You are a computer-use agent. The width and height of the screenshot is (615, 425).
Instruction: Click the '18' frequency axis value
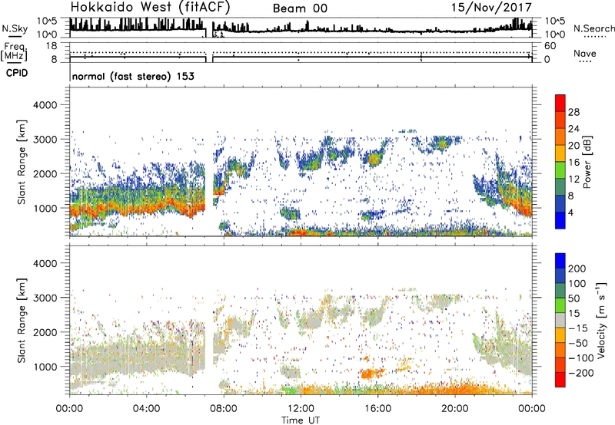(x=52, y=46)
